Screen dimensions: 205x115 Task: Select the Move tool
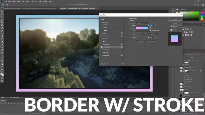[2, 11]
